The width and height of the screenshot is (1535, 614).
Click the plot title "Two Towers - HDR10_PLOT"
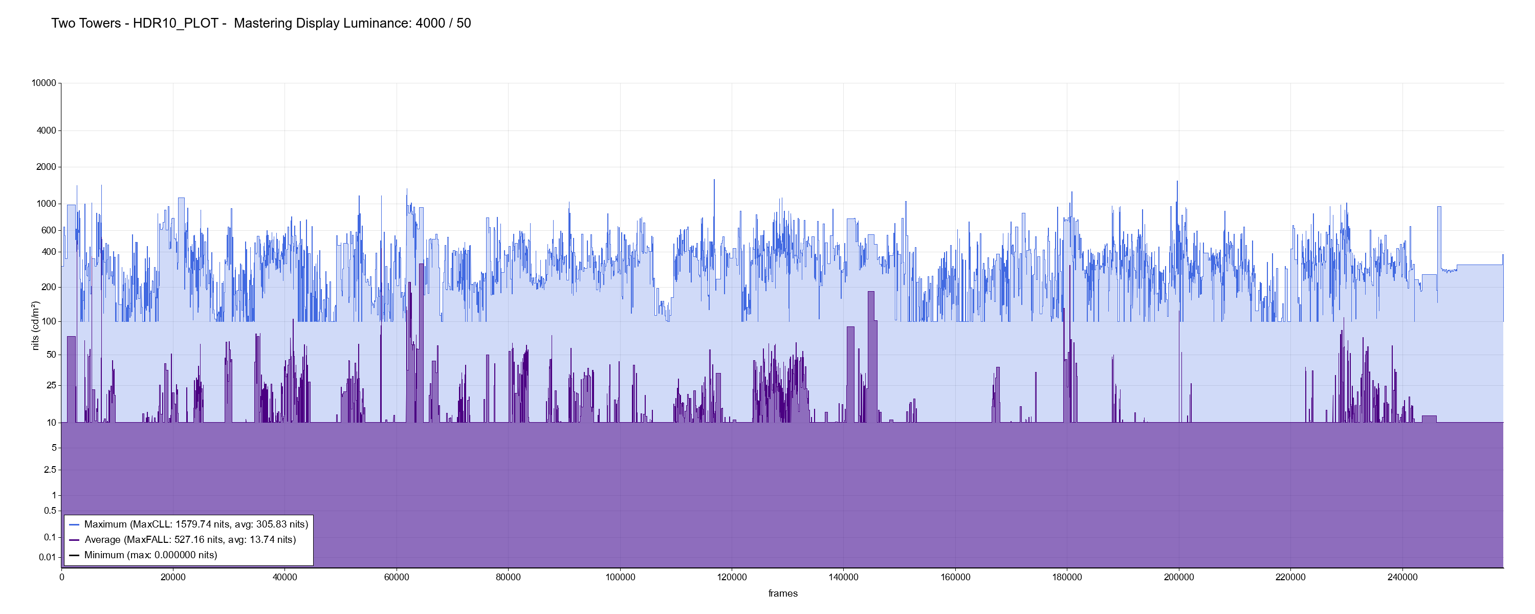[135, 23]
